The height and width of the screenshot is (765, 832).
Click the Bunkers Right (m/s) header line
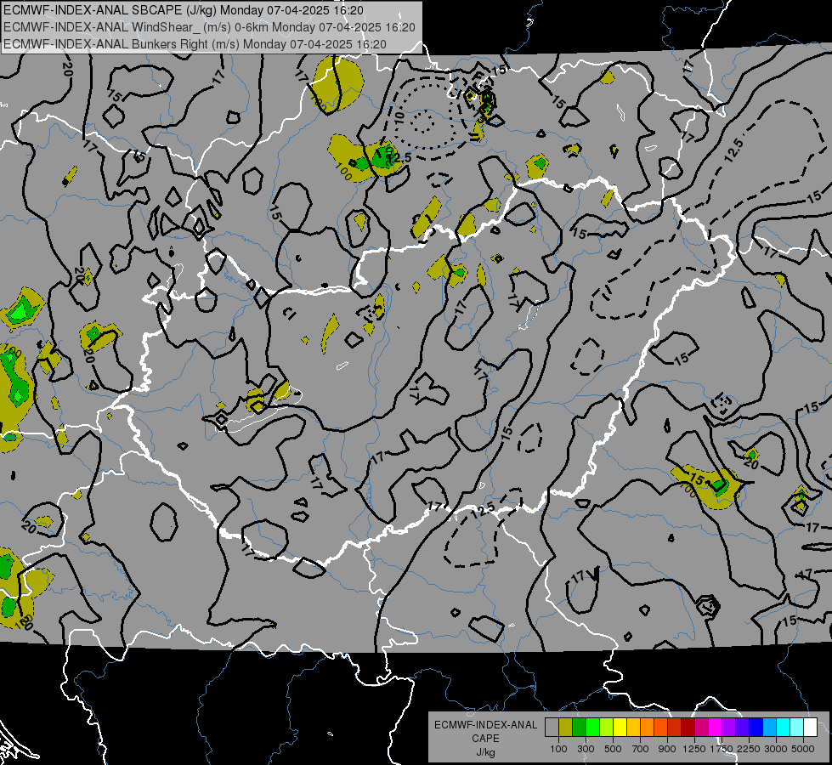[x=195, y=44]
